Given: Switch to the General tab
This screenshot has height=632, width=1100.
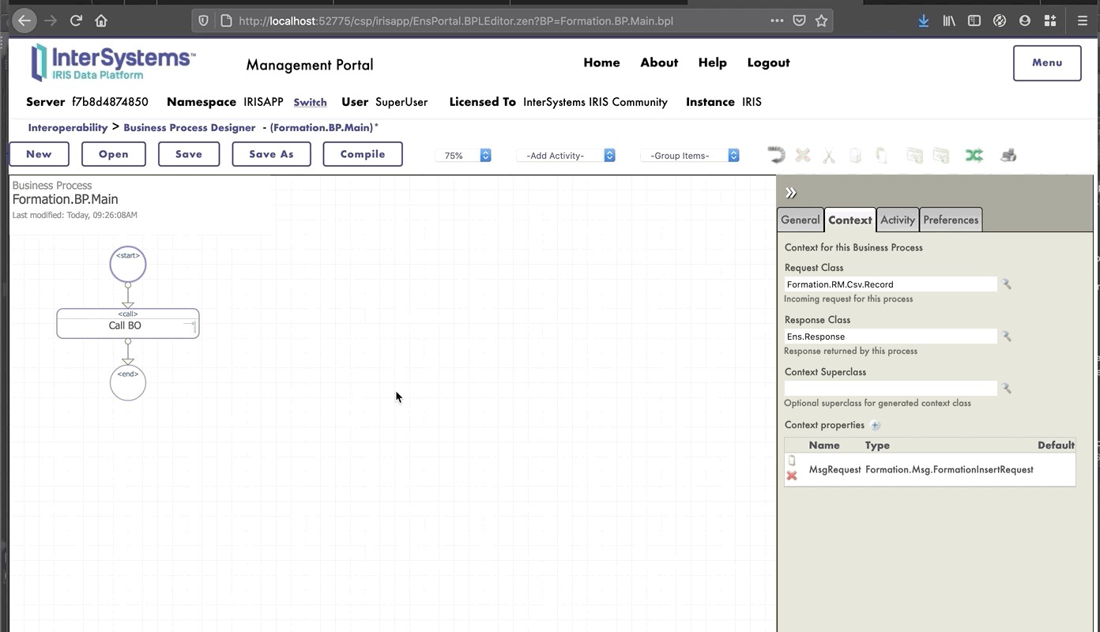Looking at the screenshot, I should (801, 220).
